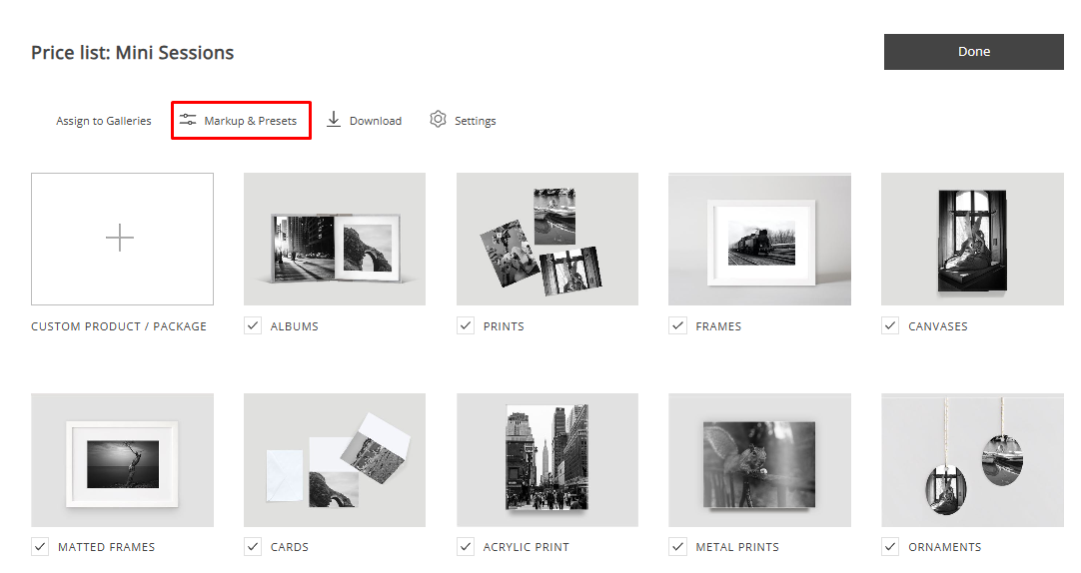Disable the Canvases checkbox
Image resolution: width=1081 pixels, height=573 pixels.
890,325
